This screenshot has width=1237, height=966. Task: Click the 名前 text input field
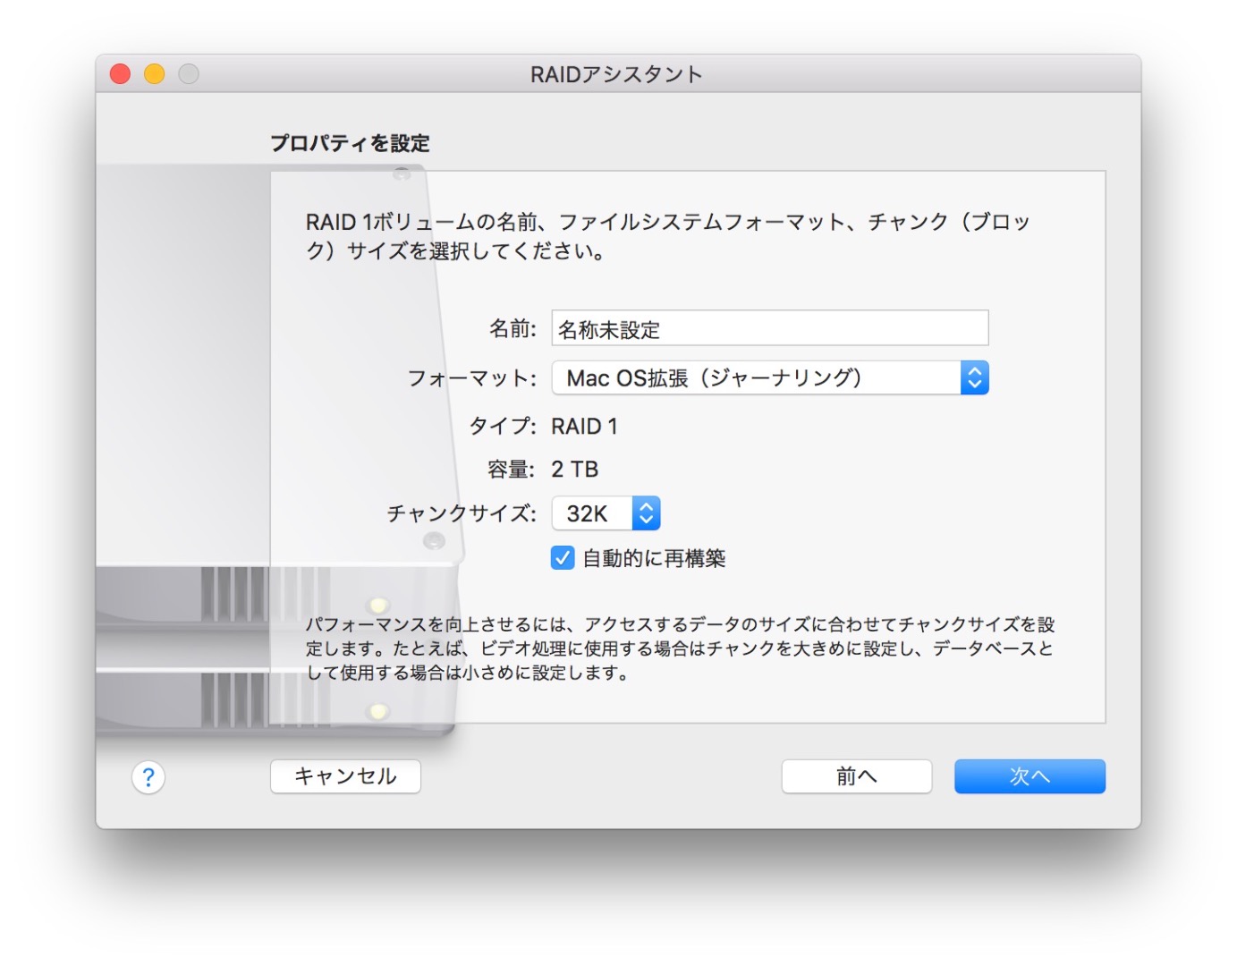[770, 328]
